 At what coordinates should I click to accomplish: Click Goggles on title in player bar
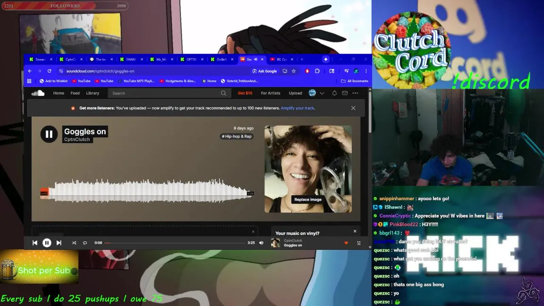tap(293, 245)
